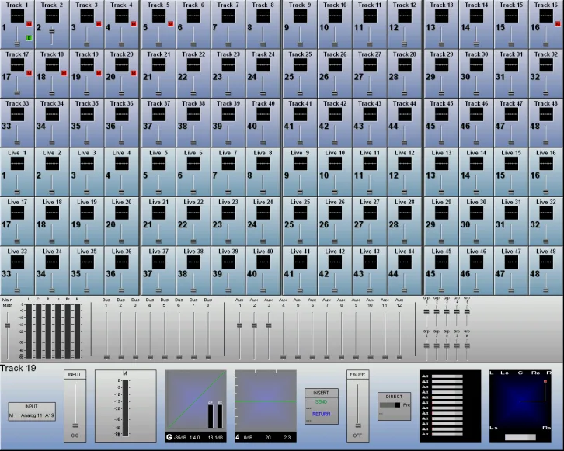Toggle the red mute indicator on Track 1
This screenshot has width=564, height=451.
(30, 24)
